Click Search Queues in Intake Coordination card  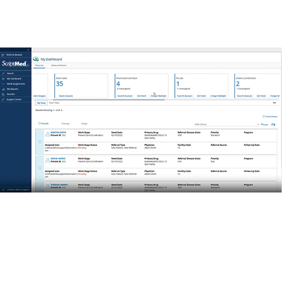(244, 96)
